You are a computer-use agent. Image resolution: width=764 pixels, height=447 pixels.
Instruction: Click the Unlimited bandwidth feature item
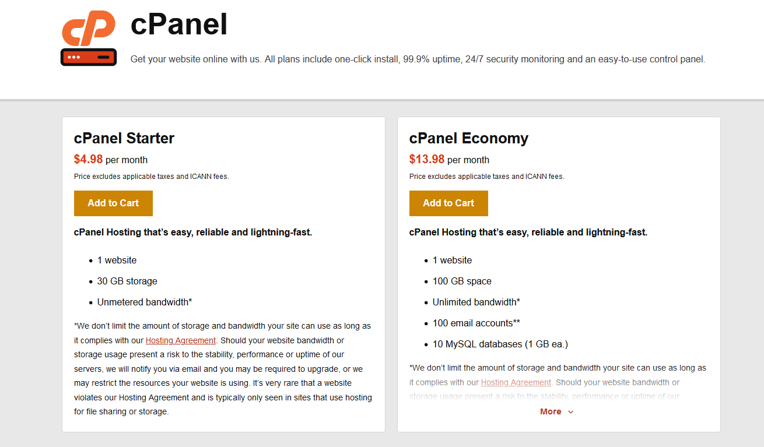(x=476, y=302)
